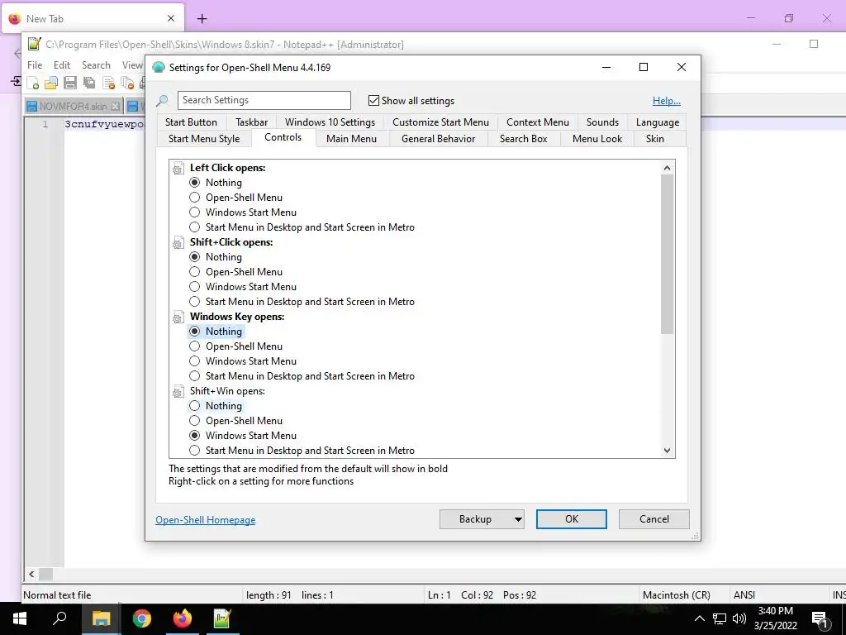The image size is (846, 635).
Task: Click the taskbar search magnifier icon
Action: (x=59, y=618)
